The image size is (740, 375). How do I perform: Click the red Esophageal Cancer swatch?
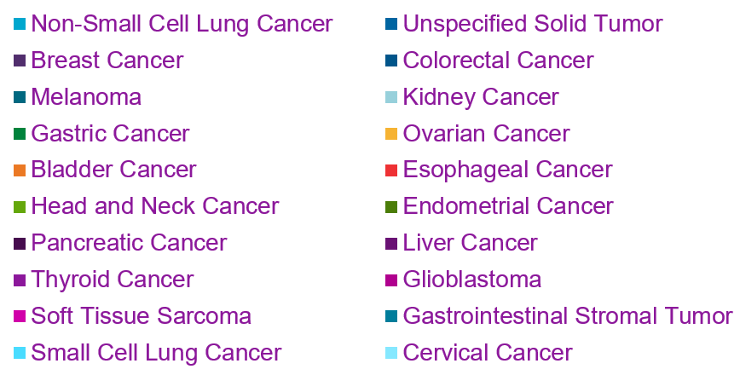click(x=391, y=170)
